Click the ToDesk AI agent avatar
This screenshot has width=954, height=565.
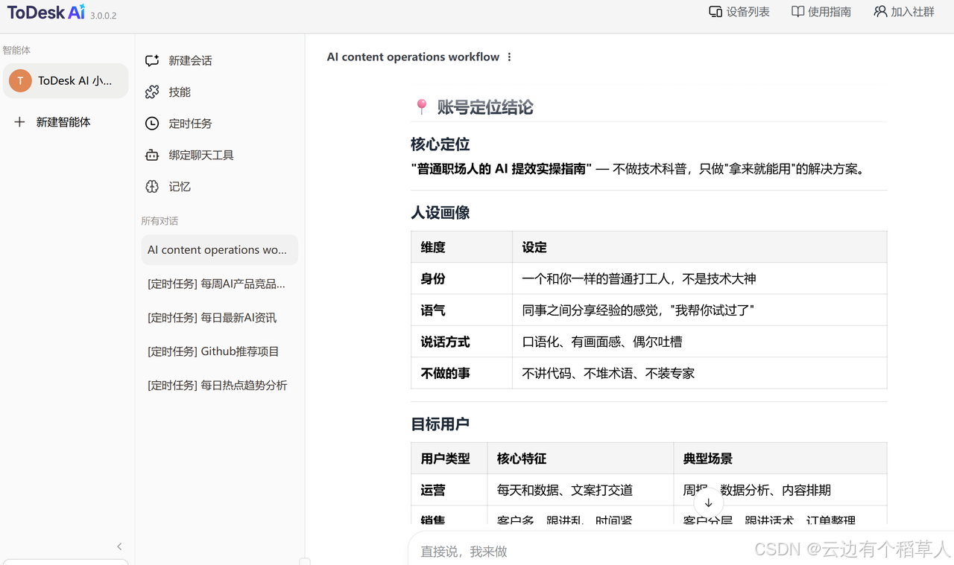tap(20, 80)
